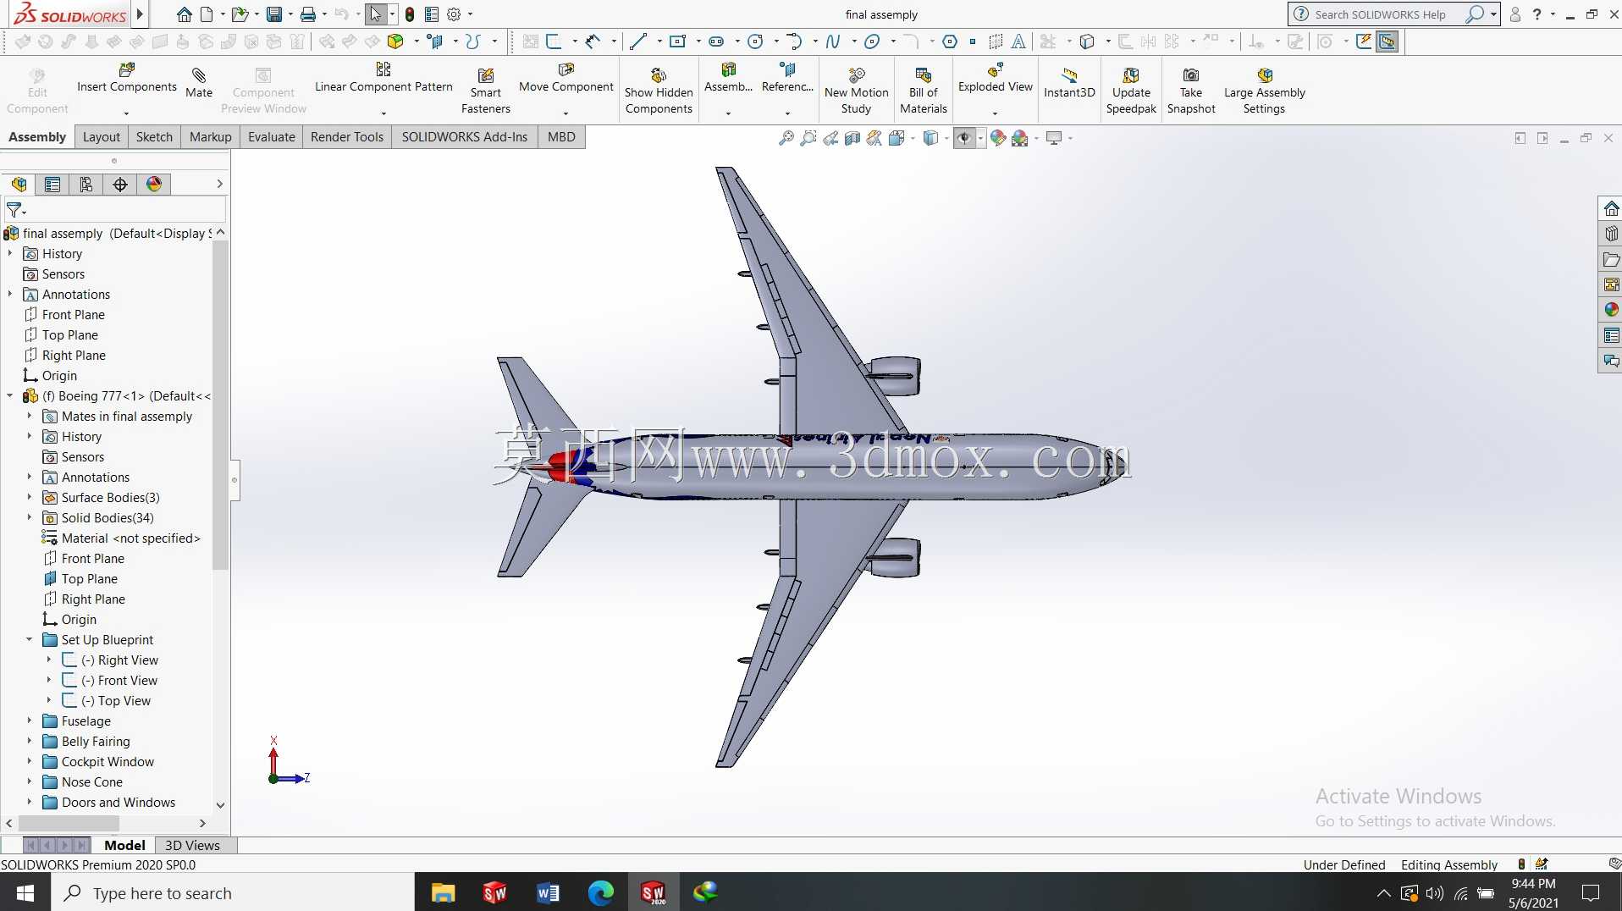Open the Render Tools tab

pyautogui.click(x=347, y=137)
